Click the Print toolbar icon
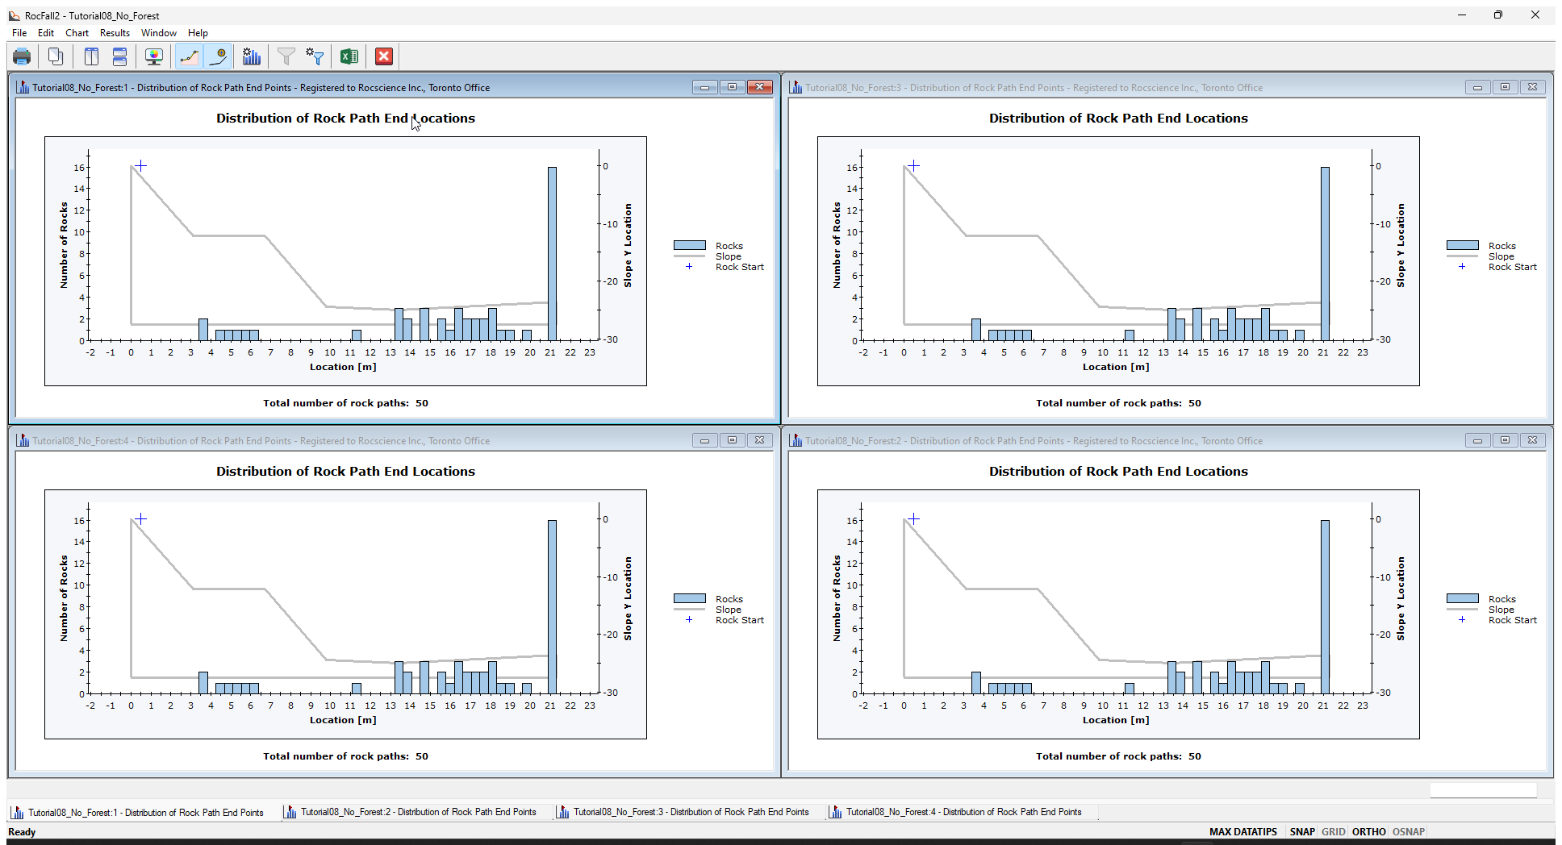The width and height of the screenshot is (1562, 845). [x=22, y=56]
